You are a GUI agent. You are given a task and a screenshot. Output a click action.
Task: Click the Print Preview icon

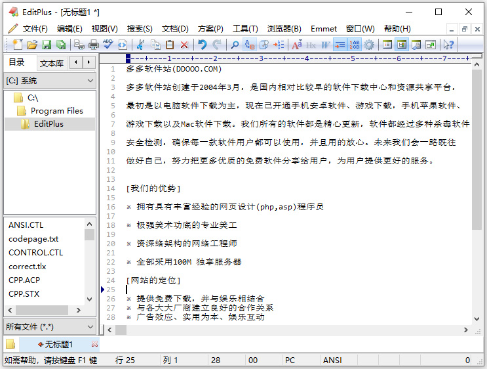79,45
